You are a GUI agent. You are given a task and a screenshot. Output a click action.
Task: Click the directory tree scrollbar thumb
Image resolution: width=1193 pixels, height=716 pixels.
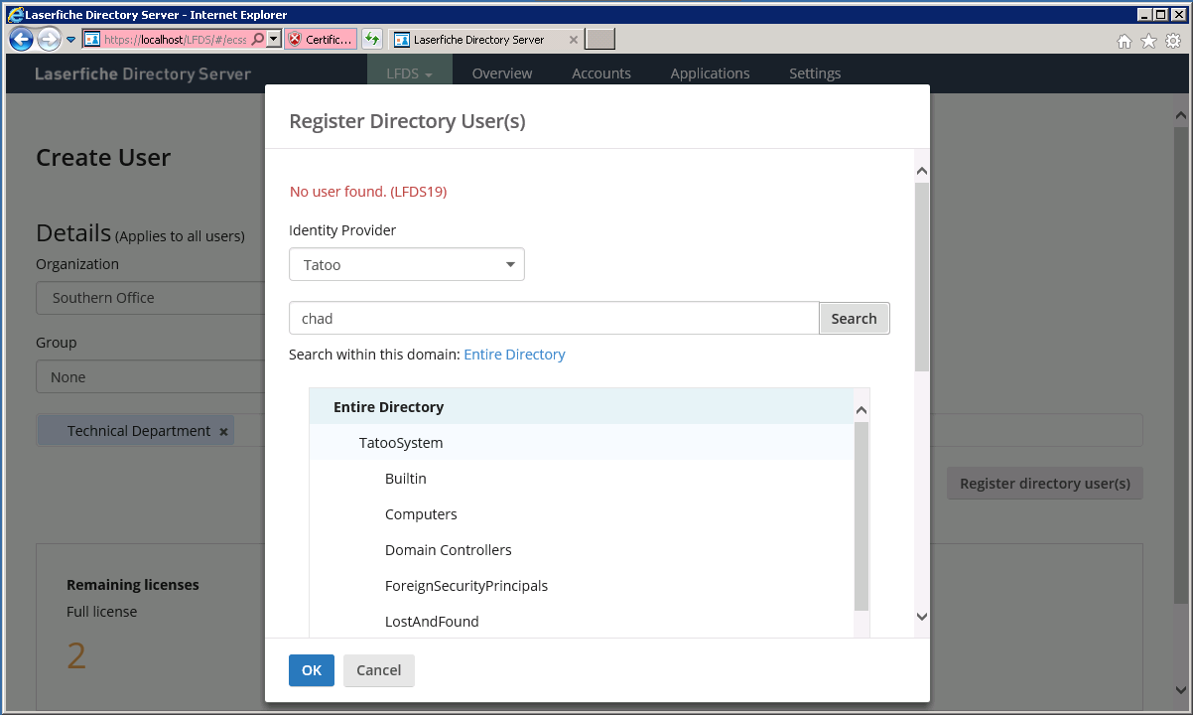[x=862, y=516]
